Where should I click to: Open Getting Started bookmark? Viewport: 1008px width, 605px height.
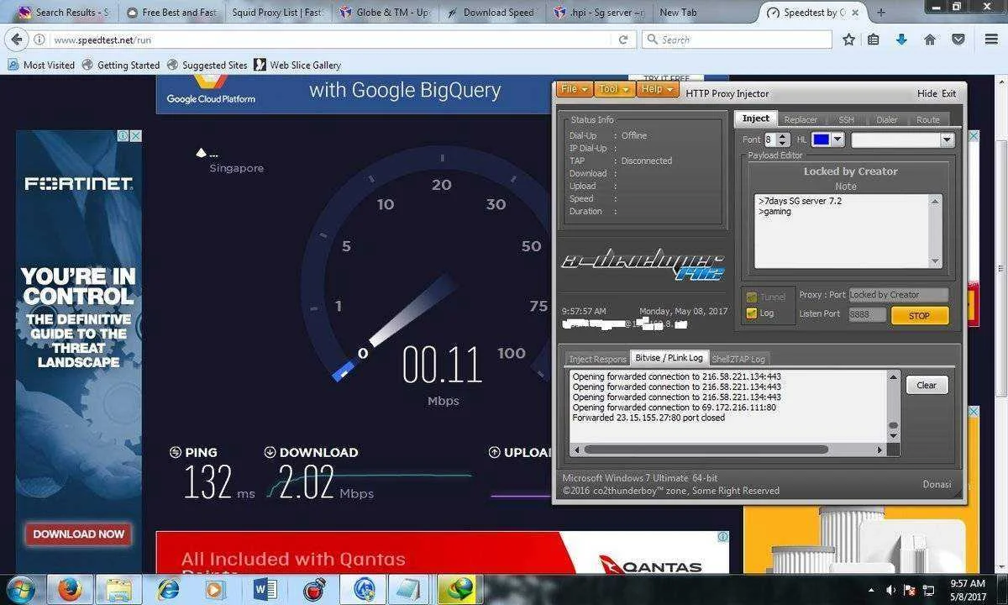(120, 65)
